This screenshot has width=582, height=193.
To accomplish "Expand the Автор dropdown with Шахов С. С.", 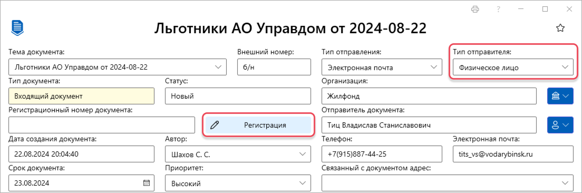I will click(238, 154).
